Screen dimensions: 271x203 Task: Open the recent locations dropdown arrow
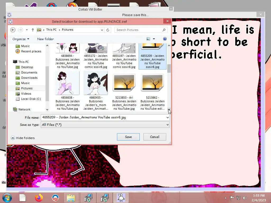click(x=27, y=30)
